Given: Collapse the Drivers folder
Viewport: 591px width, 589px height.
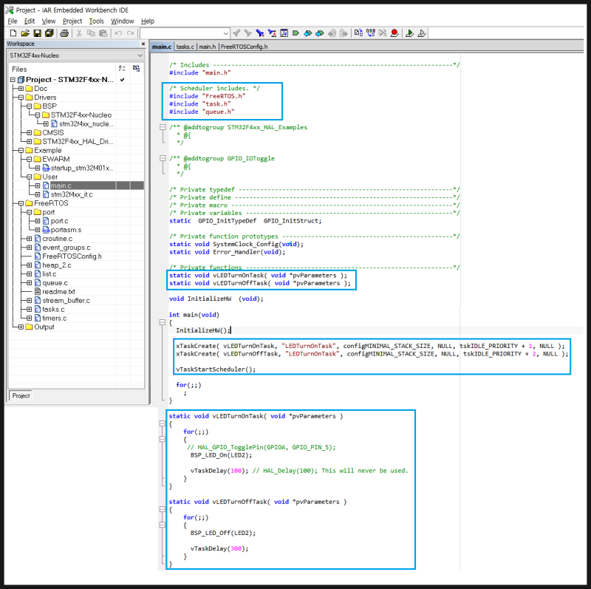Looking at the screenshot, I should (21, 98).
